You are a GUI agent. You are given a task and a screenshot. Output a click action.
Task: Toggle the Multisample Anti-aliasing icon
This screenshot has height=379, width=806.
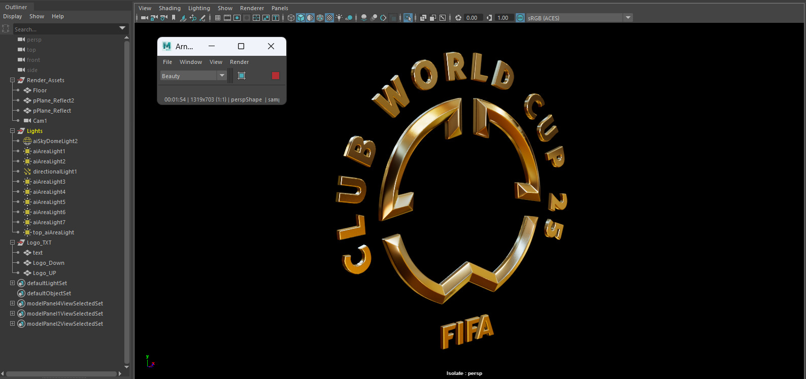coord(383,18)
